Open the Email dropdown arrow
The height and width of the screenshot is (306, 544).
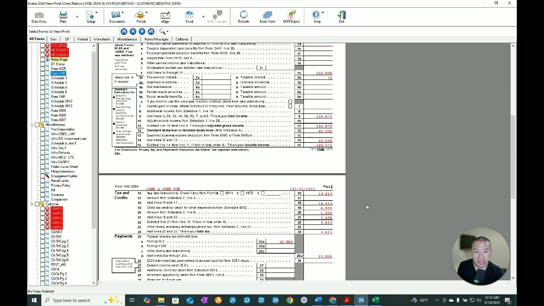203,17
